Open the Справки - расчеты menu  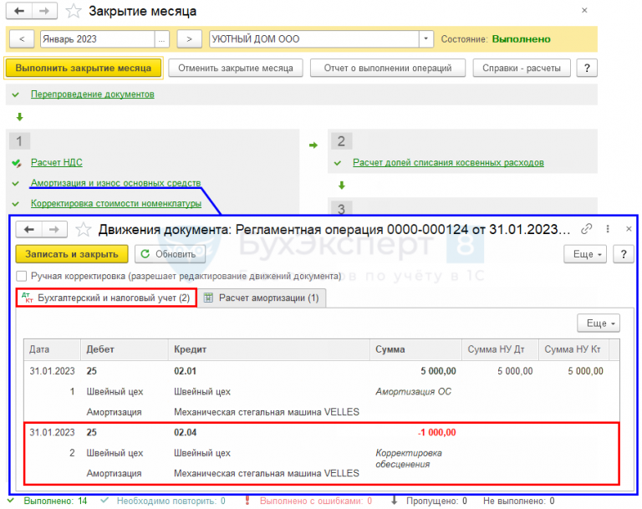coord(522,68)
